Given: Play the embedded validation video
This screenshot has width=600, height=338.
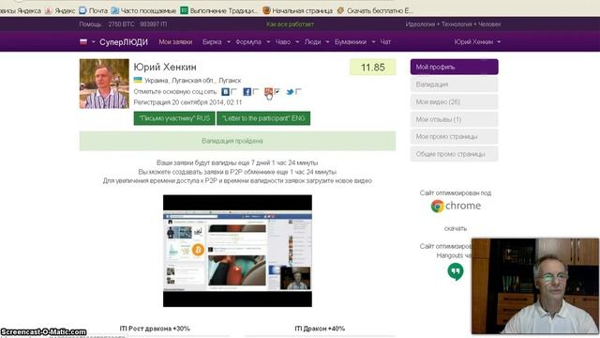Looking at the screenshot, I should click(237, 251).
